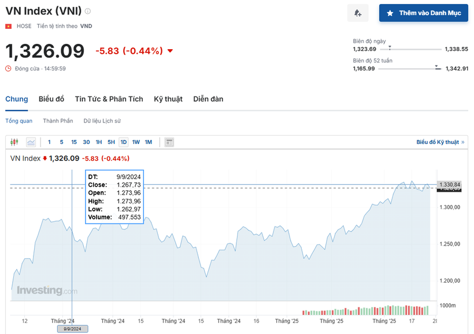Open the VND currency selector

85,25
